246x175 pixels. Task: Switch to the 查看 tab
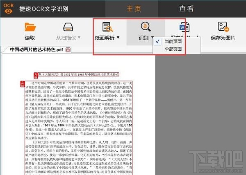point(186,9)
